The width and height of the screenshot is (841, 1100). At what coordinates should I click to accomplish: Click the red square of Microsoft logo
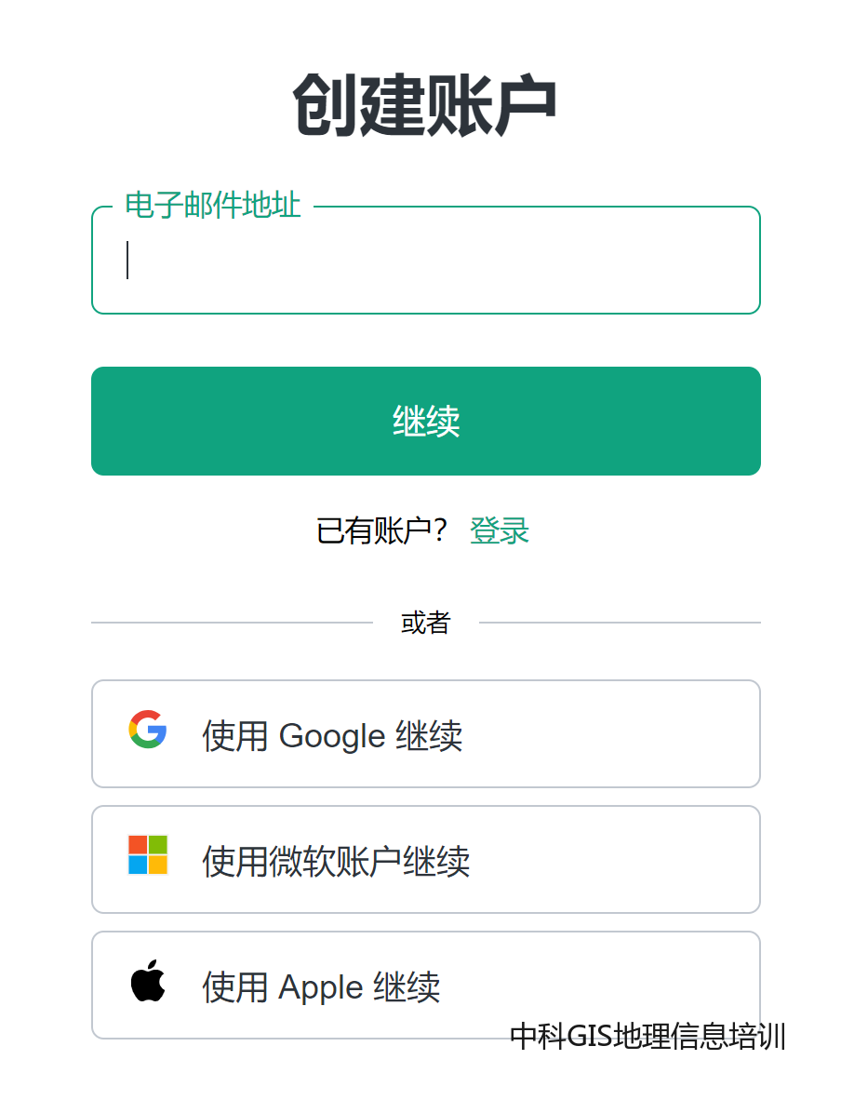click(x=138, y=844)
